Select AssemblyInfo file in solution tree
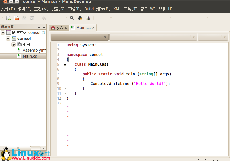Screen dimensions: 230x161 (x=34, y=50)
